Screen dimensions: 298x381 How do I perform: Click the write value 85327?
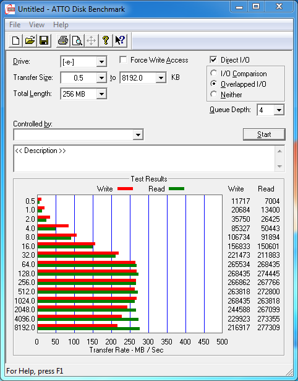click(241, 229)
